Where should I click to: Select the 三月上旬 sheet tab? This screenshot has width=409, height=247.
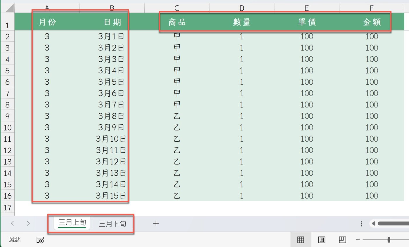click(x=72, y=223)
